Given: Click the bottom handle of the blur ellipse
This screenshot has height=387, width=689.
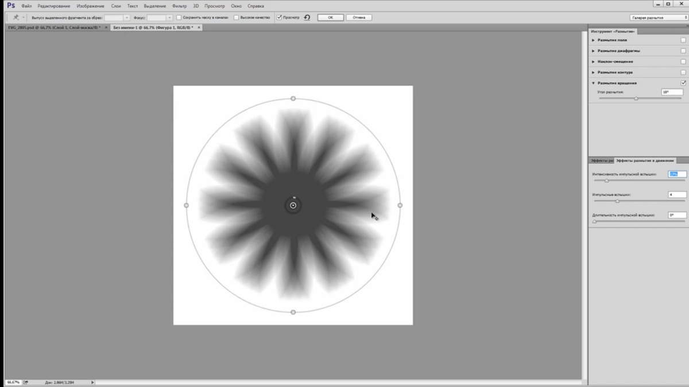Looking at the screenshot, I should click(x=293, y=312).
